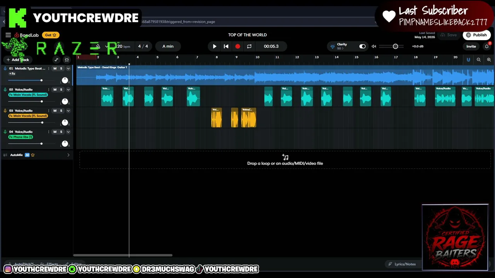Open track 04 three-dot menu

pyautogui.click(x=49, y=132)
